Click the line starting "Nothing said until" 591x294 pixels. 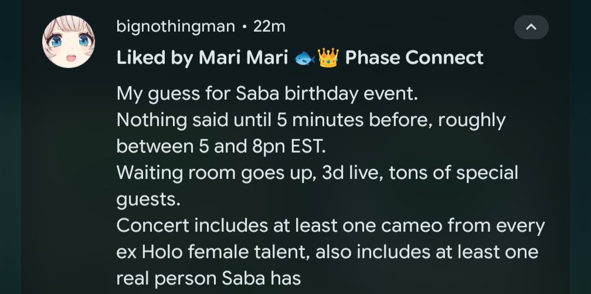point(311,120)
